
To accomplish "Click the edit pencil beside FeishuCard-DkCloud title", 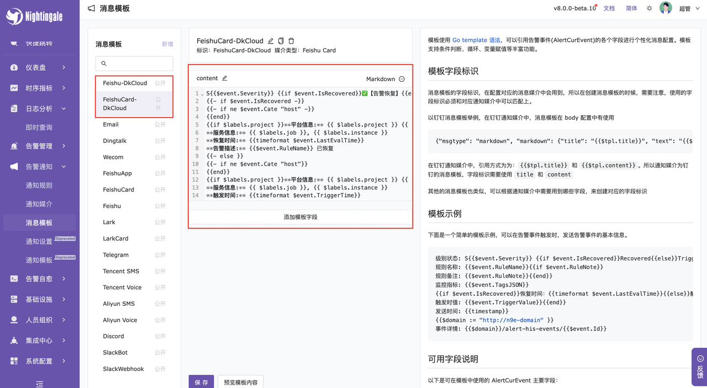I will coord(271,41).
